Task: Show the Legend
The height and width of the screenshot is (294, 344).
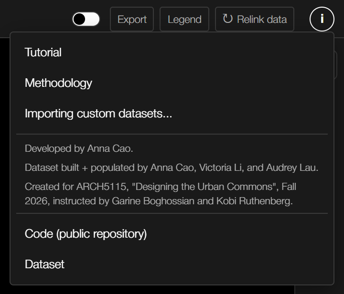Action: (x=184, y=19)
